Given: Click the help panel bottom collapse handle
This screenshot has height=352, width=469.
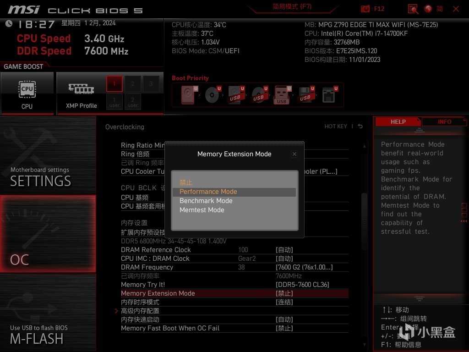Looking at the screenshot, I should (420, 298).
